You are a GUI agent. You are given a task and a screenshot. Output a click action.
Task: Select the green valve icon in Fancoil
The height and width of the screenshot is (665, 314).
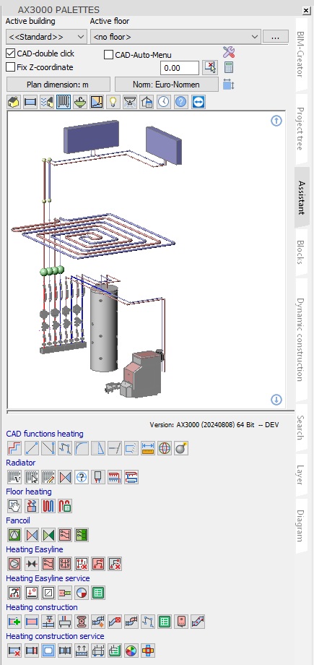[x=48, y=535]
